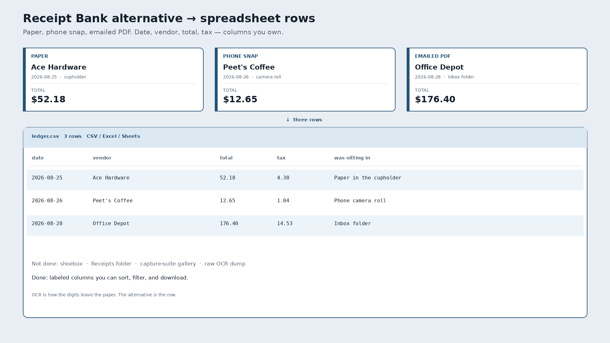The image size is (610, 343).
Task: Select total cell 52.18 in ledger
Action: pyautogui.click(x=227, y=178)
